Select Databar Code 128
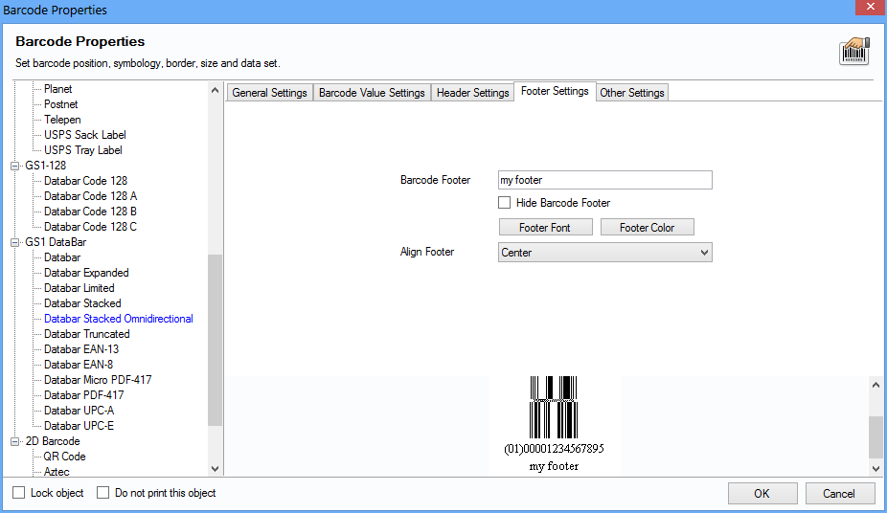Image resolution: width=887 pixels, height=513 pixels. (86, 181)
